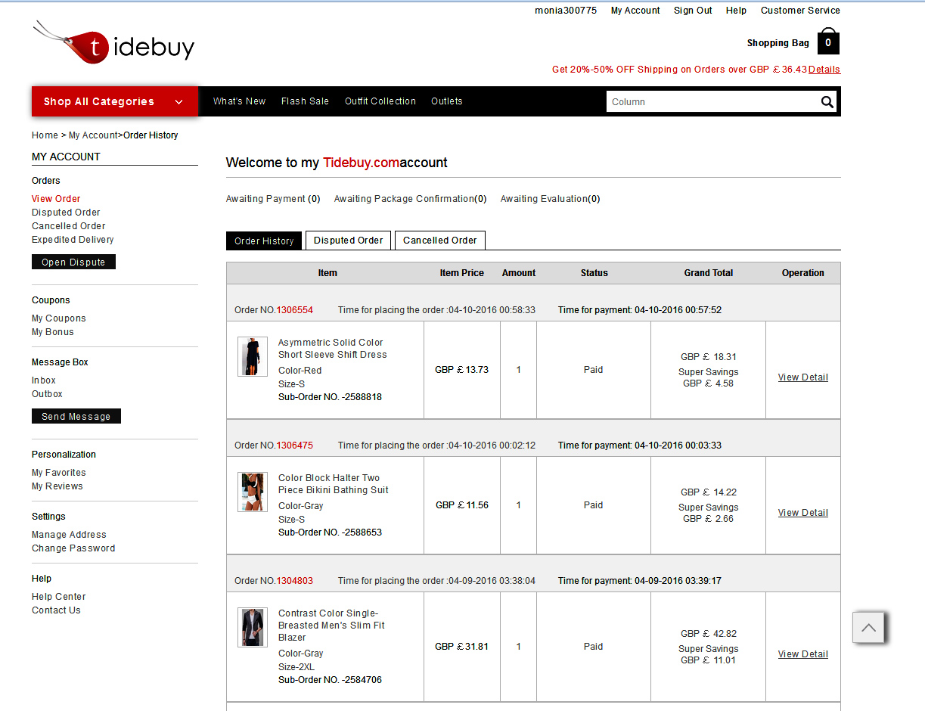This screenshot has height=711, width=925.
Task: Click Awaiting Evaluation(0) filter
Action: click(551, 199)
